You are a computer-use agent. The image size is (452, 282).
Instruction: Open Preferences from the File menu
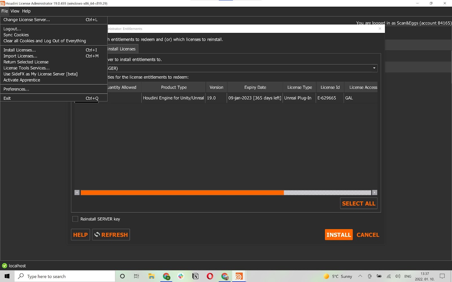(x=54, y=89)
